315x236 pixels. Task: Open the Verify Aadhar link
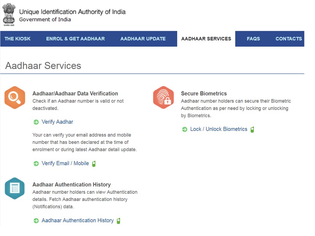(57, 122)
